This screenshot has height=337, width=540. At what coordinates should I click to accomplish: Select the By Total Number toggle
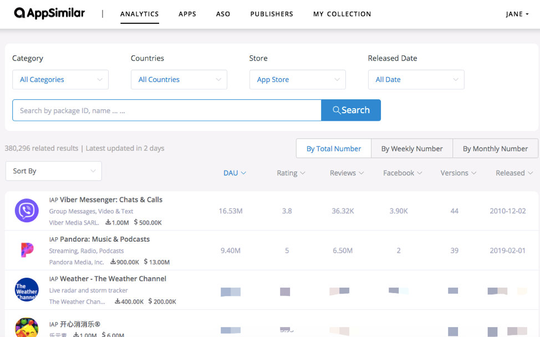333,149
